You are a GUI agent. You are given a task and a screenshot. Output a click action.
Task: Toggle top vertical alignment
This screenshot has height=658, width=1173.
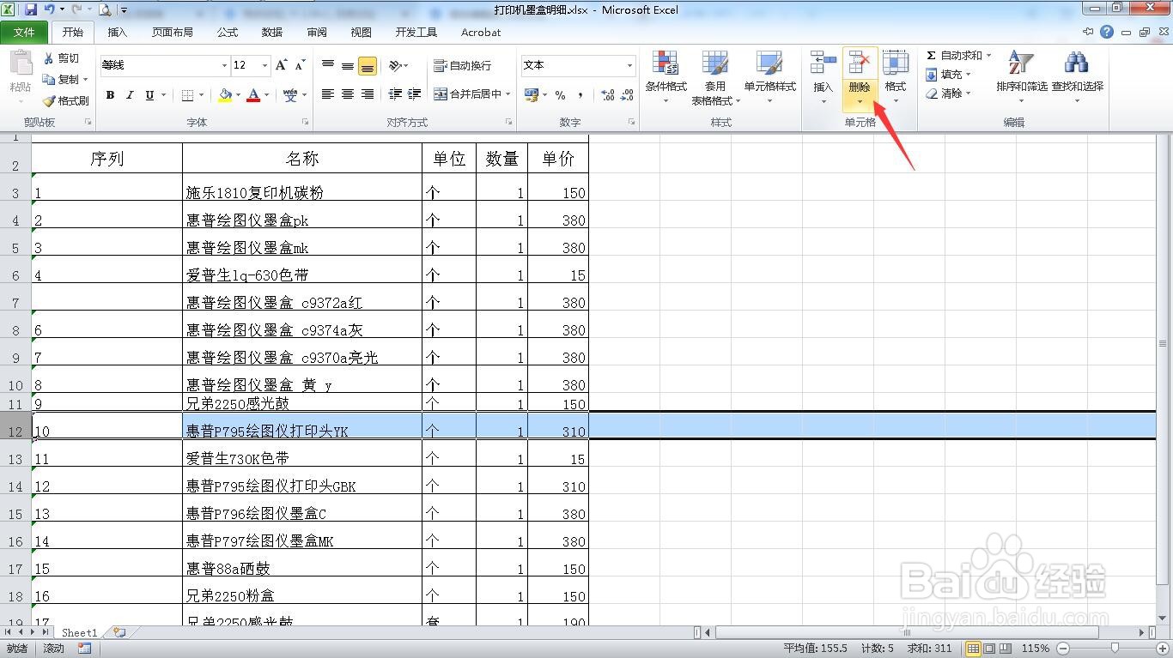point(328,65)
